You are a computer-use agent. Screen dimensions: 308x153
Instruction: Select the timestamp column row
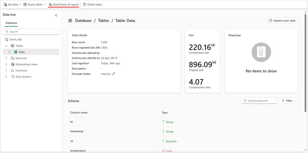183,132
